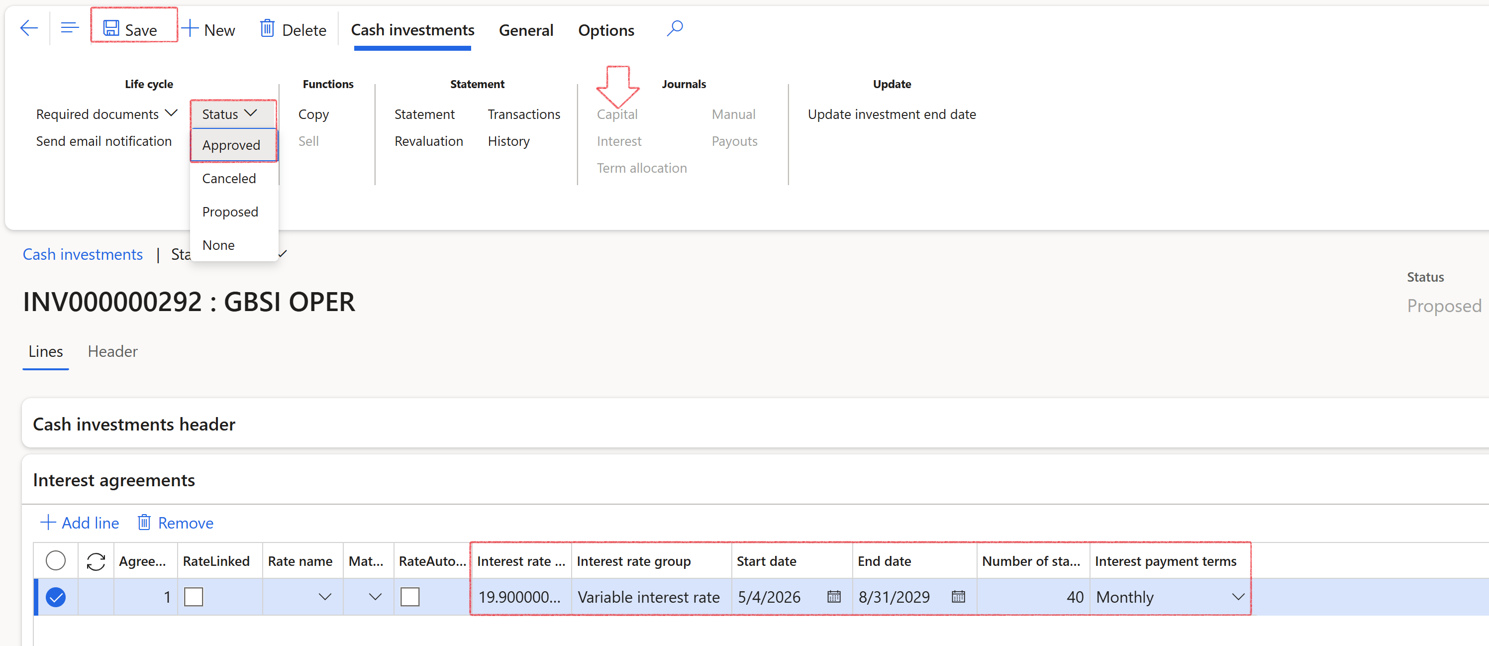
Task: Open the Cash investments breadcrumb link
Action: coord(83,254)
